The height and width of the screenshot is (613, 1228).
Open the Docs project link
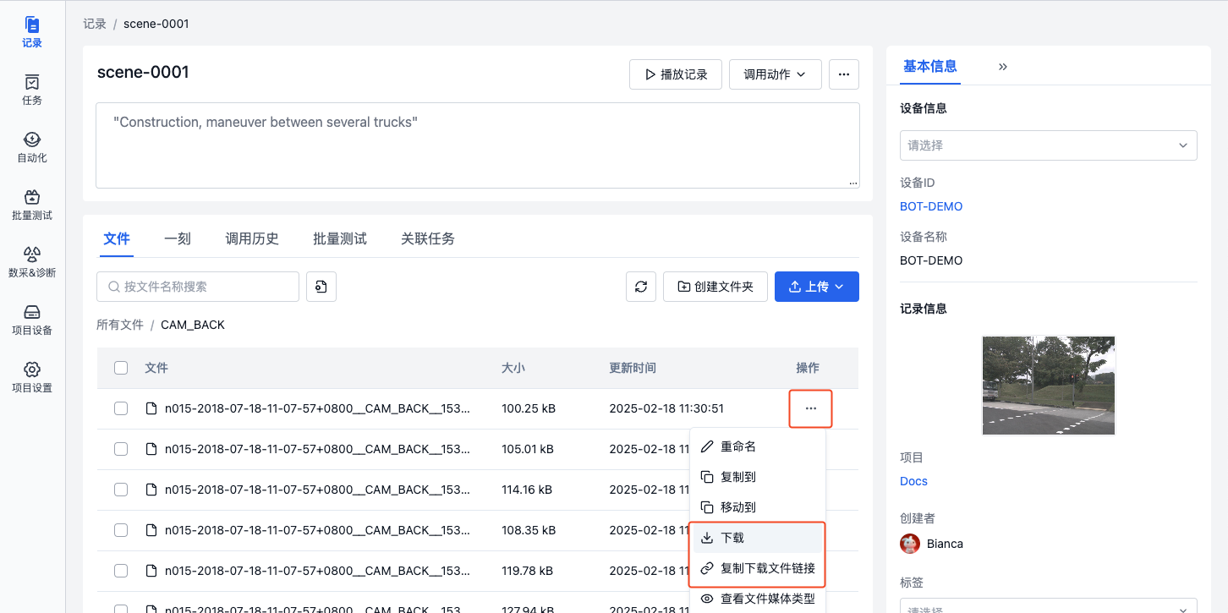tap(913, 481)
